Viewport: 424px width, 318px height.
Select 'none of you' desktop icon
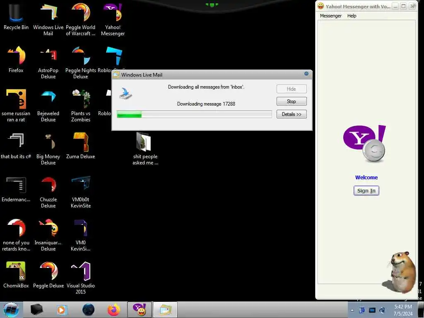(16, 235)
